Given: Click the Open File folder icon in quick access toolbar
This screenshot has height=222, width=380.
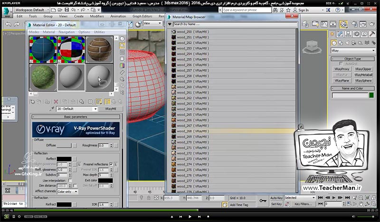Looking at the screenshot, I should 60,10.
